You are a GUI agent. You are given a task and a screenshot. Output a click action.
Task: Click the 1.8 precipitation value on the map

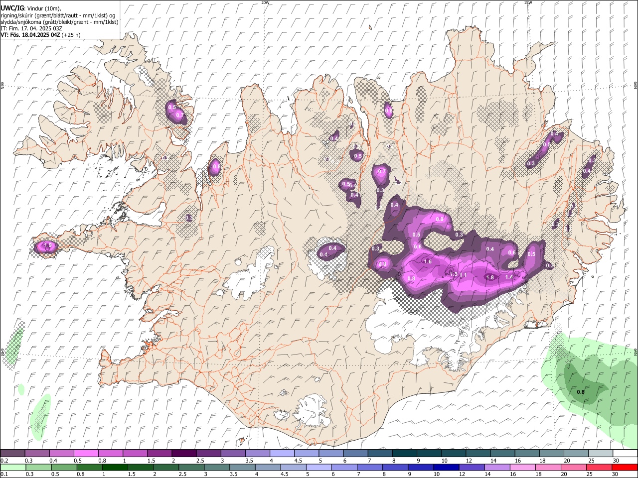[490, 278]
